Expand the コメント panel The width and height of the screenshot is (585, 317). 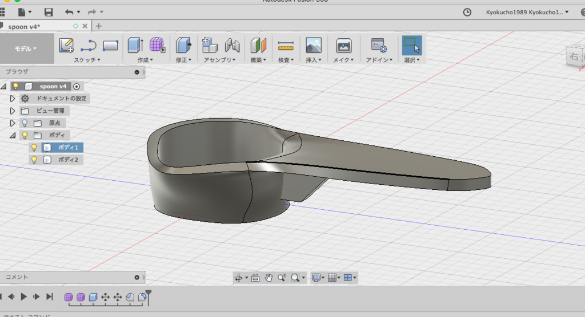click(137, 278)
